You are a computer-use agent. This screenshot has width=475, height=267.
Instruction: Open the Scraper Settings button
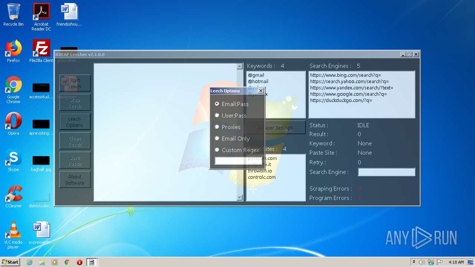coord(276,128)
